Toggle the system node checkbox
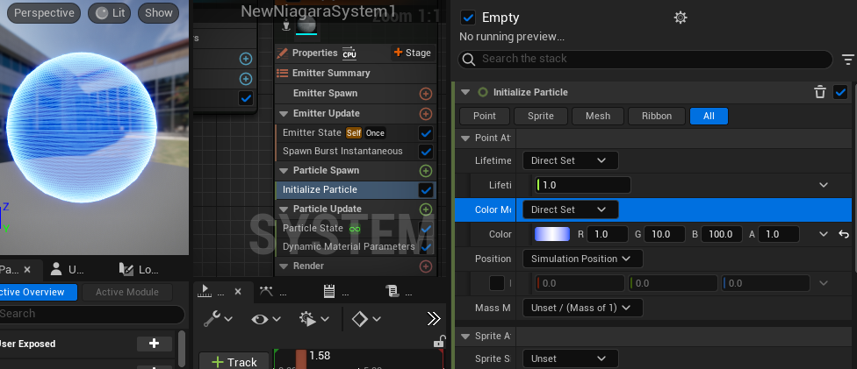857x369 pixels. click(246, 98)
